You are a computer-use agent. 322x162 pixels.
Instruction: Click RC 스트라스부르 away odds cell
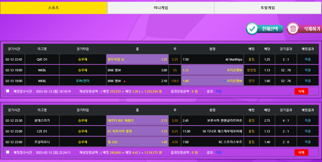[212, 142]
